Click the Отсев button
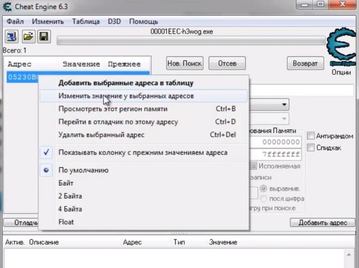This screenshot has height=268, width=359. 227,63
